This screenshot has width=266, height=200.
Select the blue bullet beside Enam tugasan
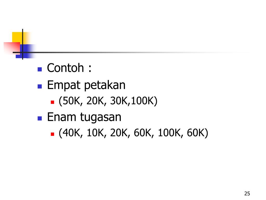coord(40,118)
